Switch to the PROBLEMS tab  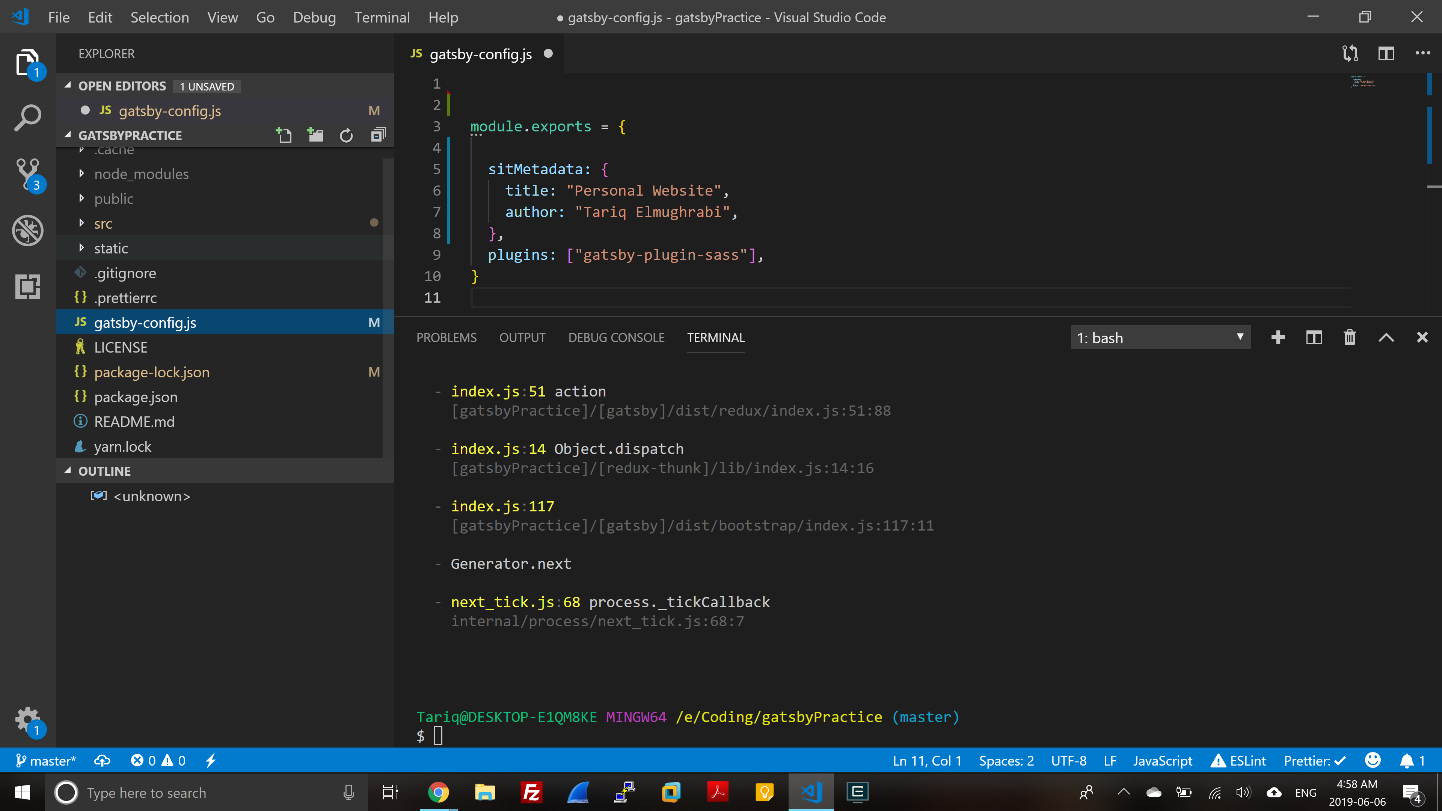point(446,338)
